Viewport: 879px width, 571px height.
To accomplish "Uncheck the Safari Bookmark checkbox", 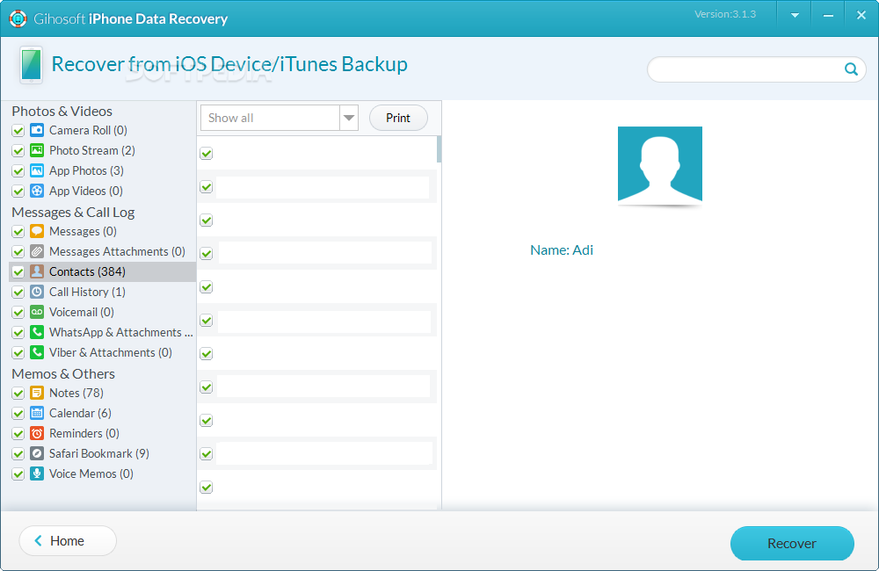I will pyautogui.click(x=18, y=454).
